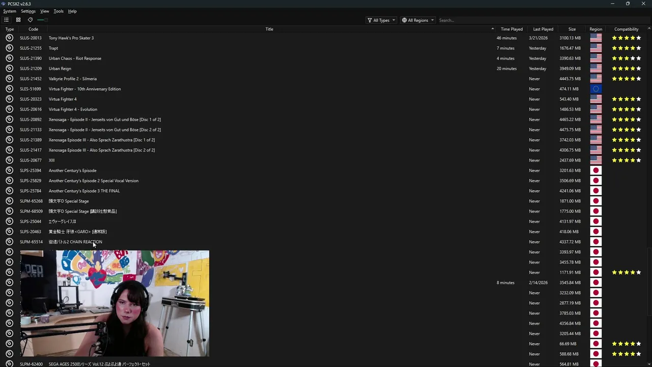Select game code SLUS-21209

click(x=31, y=68)
